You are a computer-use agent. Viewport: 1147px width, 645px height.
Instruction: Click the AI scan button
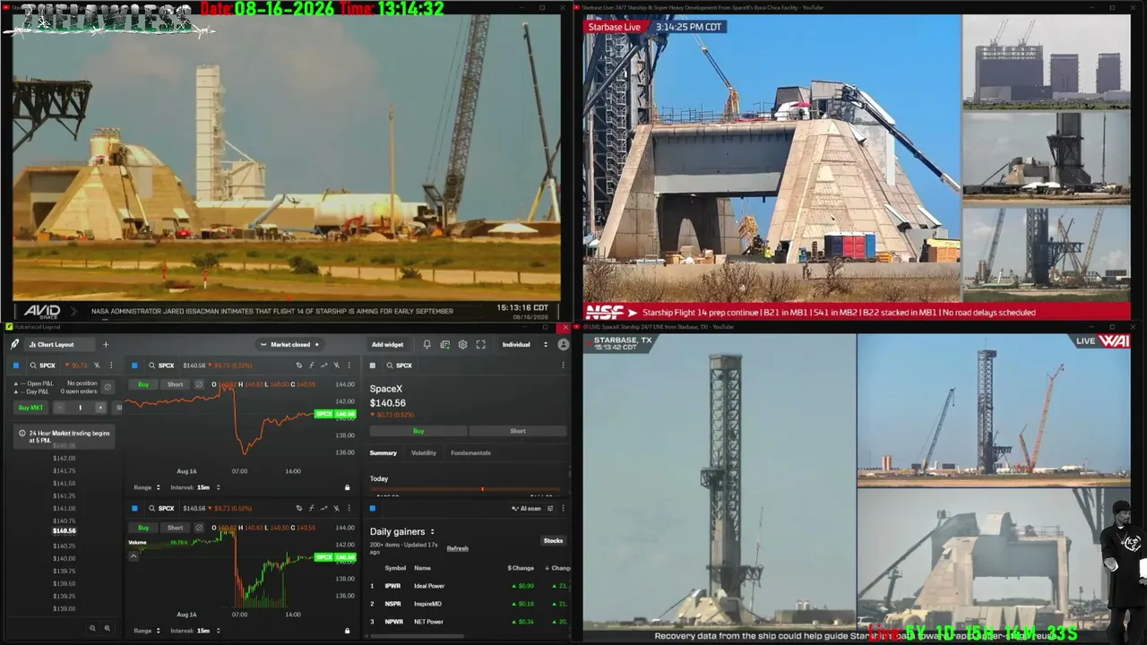click(x=526, y=508)
